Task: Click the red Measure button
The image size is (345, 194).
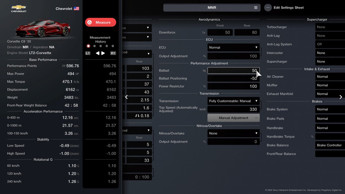Action: 101,22
